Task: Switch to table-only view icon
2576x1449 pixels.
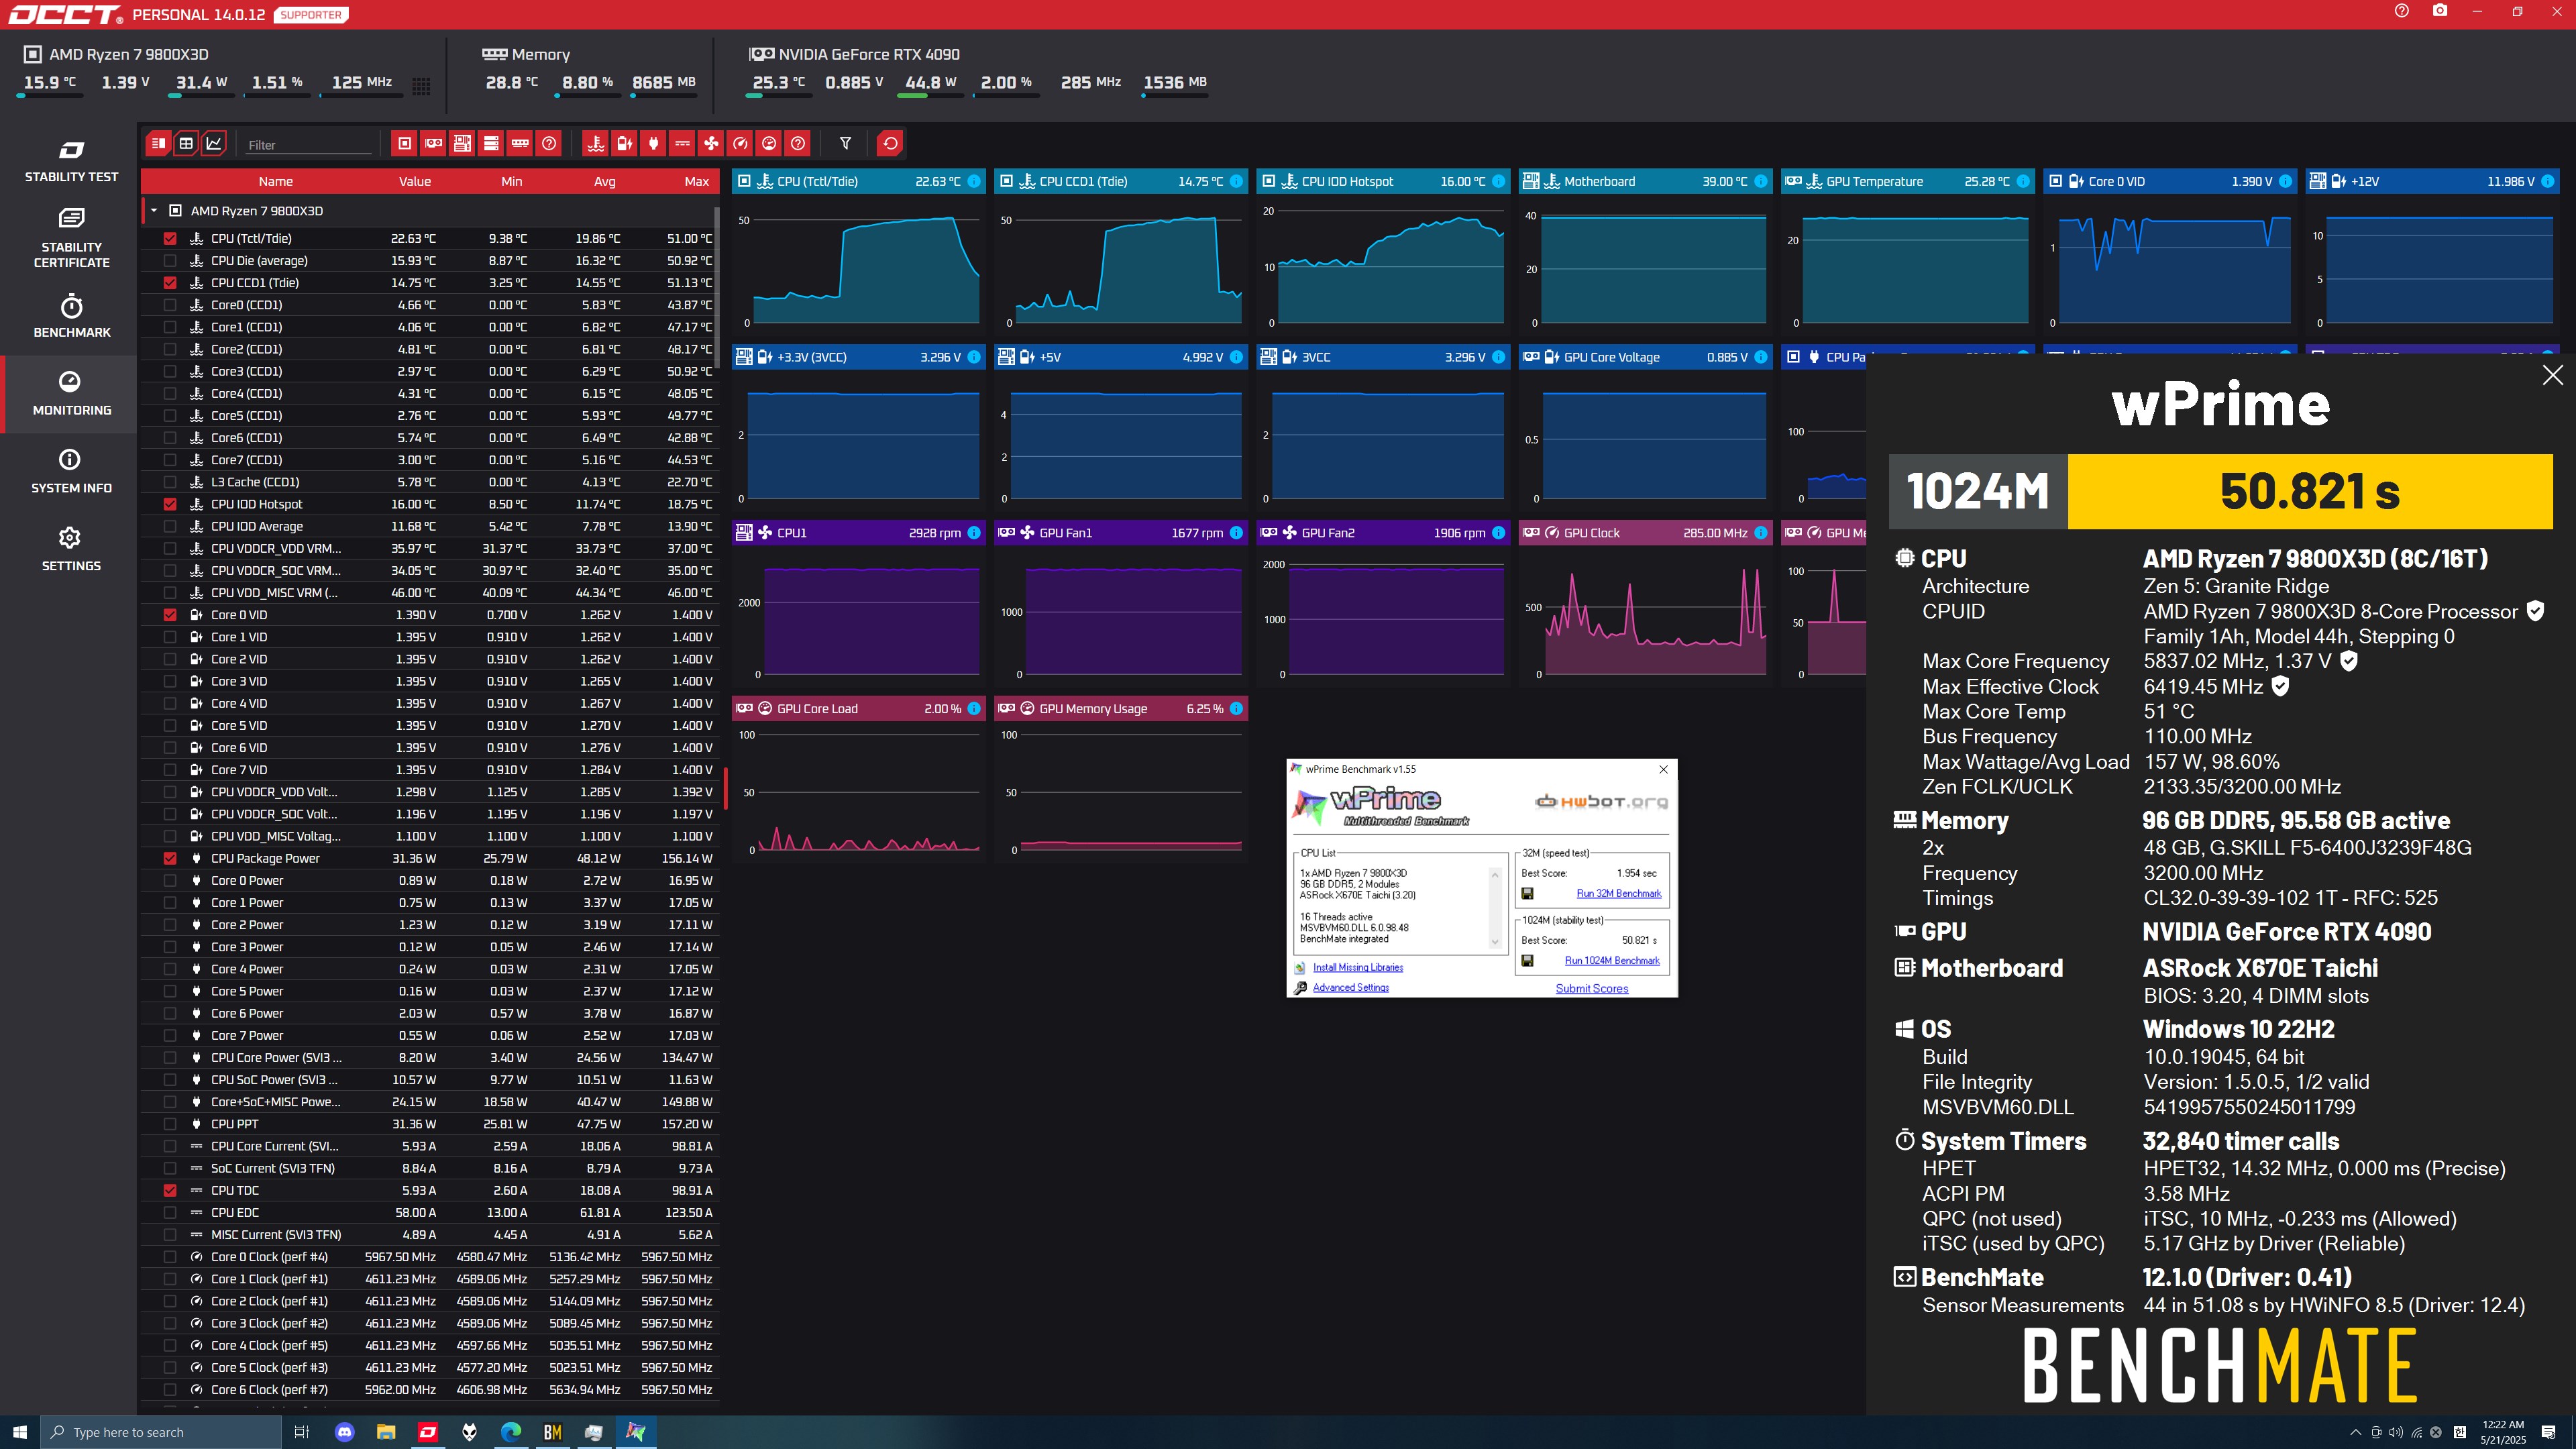Action: 186,144
